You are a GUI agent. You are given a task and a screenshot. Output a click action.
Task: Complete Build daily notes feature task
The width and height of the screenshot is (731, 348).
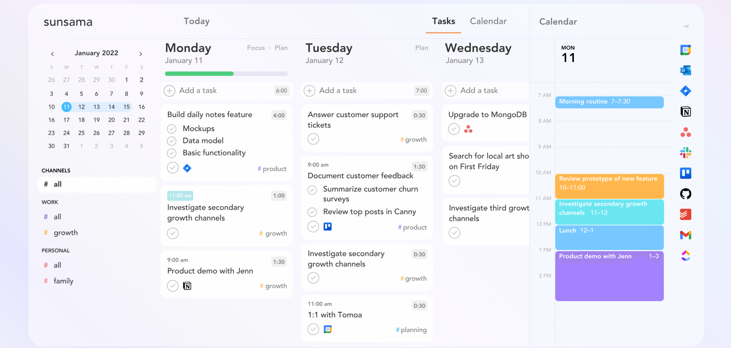coord(172,168)
